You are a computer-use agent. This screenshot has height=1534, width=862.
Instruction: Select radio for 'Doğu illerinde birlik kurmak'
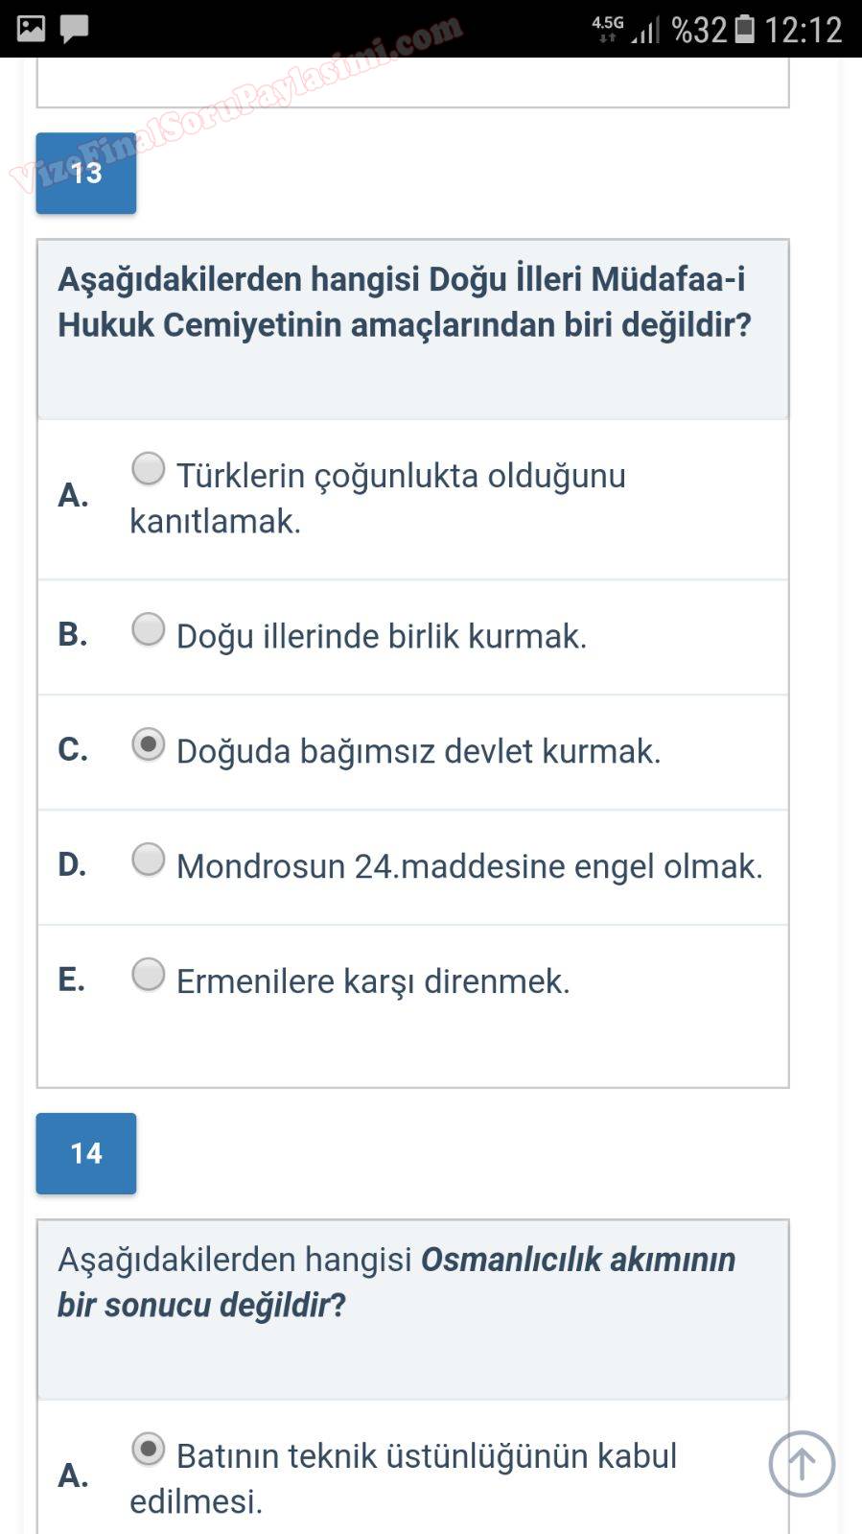149,629
